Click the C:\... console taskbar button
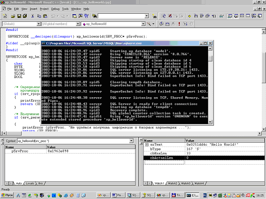 tap(193, 195)
